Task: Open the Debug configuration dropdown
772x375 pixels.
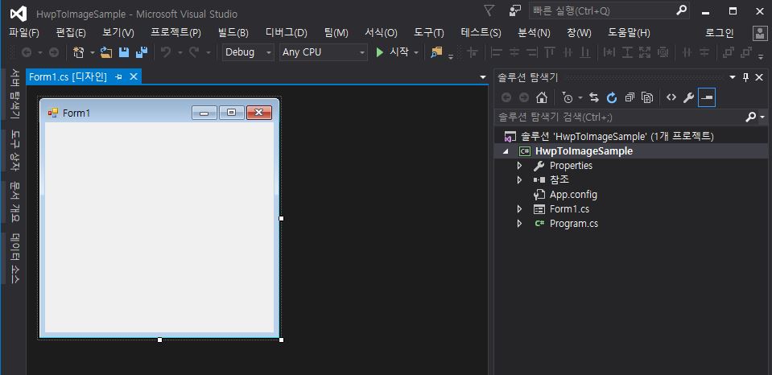Action: point(269,52)
